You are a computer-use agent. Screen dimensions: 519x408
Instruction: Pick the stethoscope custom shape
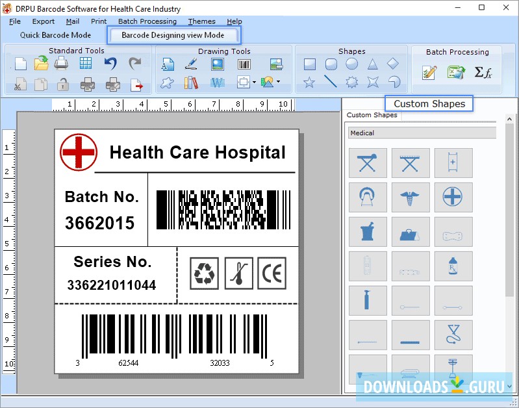pos(453,335)
